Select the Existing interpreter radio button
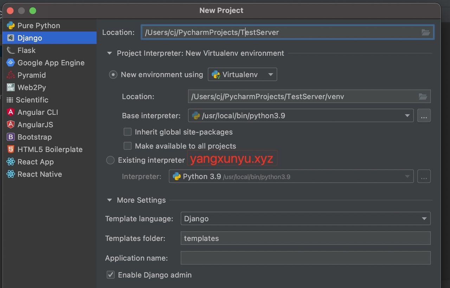This screenshot has width=450, height=288. pos(110,160)
